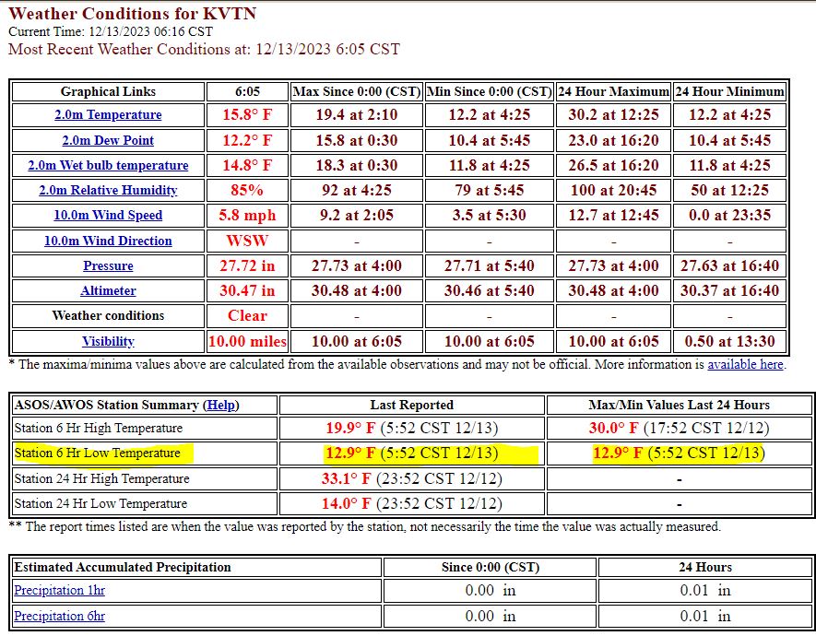The width and height of the screenshot is (816, 636).
Task: Open the 2.0m Temperature graph link
Action: pyautogui.click(x=108, y=115)
